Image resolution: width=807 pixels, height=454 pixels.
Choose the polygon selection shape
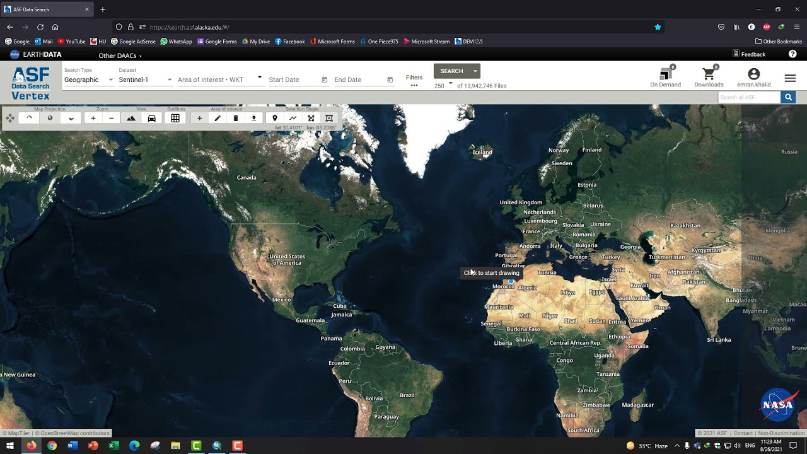[x=311, y=118]
